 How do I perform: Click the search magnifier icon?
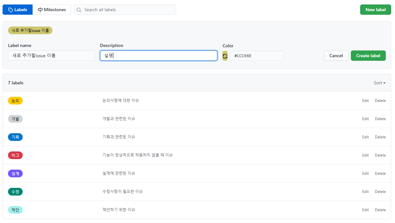click(x=79, y=10)
